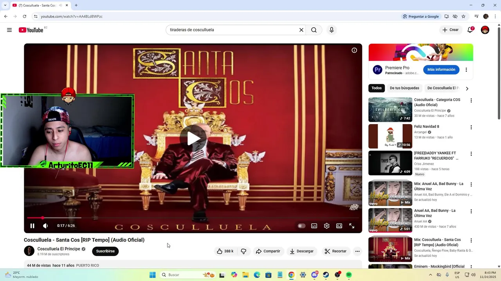Run search with the magnifier button

[x=314, y=30]
